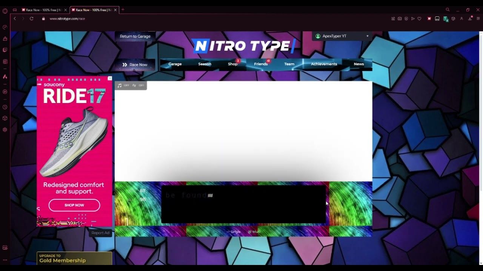
Task: Open the Nitro Type extension icon
Action: [x=429, y=18]
